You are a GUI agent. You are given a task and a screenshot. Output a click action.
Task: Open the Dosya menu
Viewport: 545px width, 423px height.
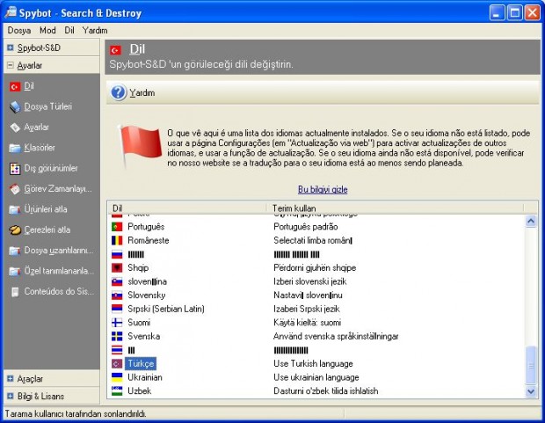(19, 31)
